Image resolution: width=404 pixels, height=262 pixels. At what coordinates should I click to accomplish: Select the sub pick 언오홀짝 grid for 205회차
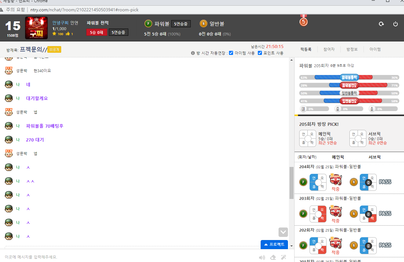(x=358, y=138)
